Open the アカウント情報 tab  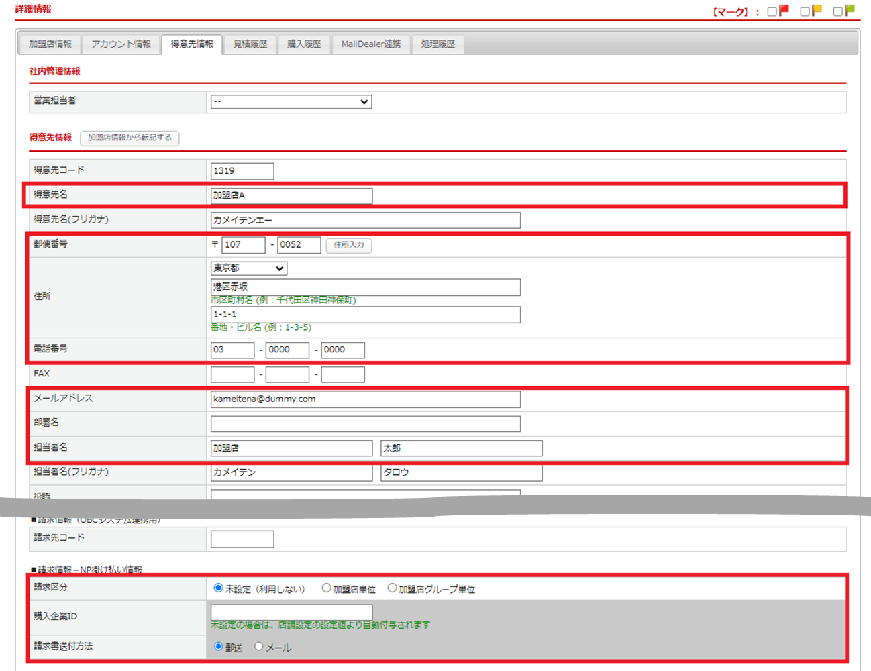[121, 44]
